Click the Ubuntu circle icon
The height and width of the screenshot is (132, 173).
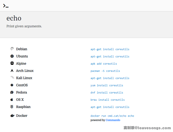point(12,56)
